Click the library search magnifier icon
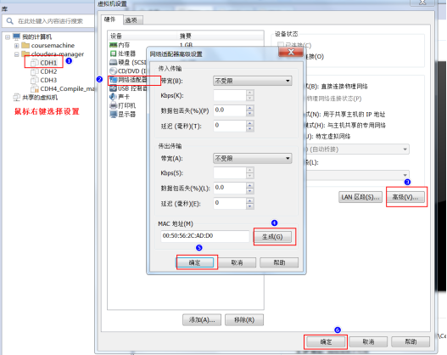Screen dimensions: 447x355 pyautogui.click(x=9, y=21)
